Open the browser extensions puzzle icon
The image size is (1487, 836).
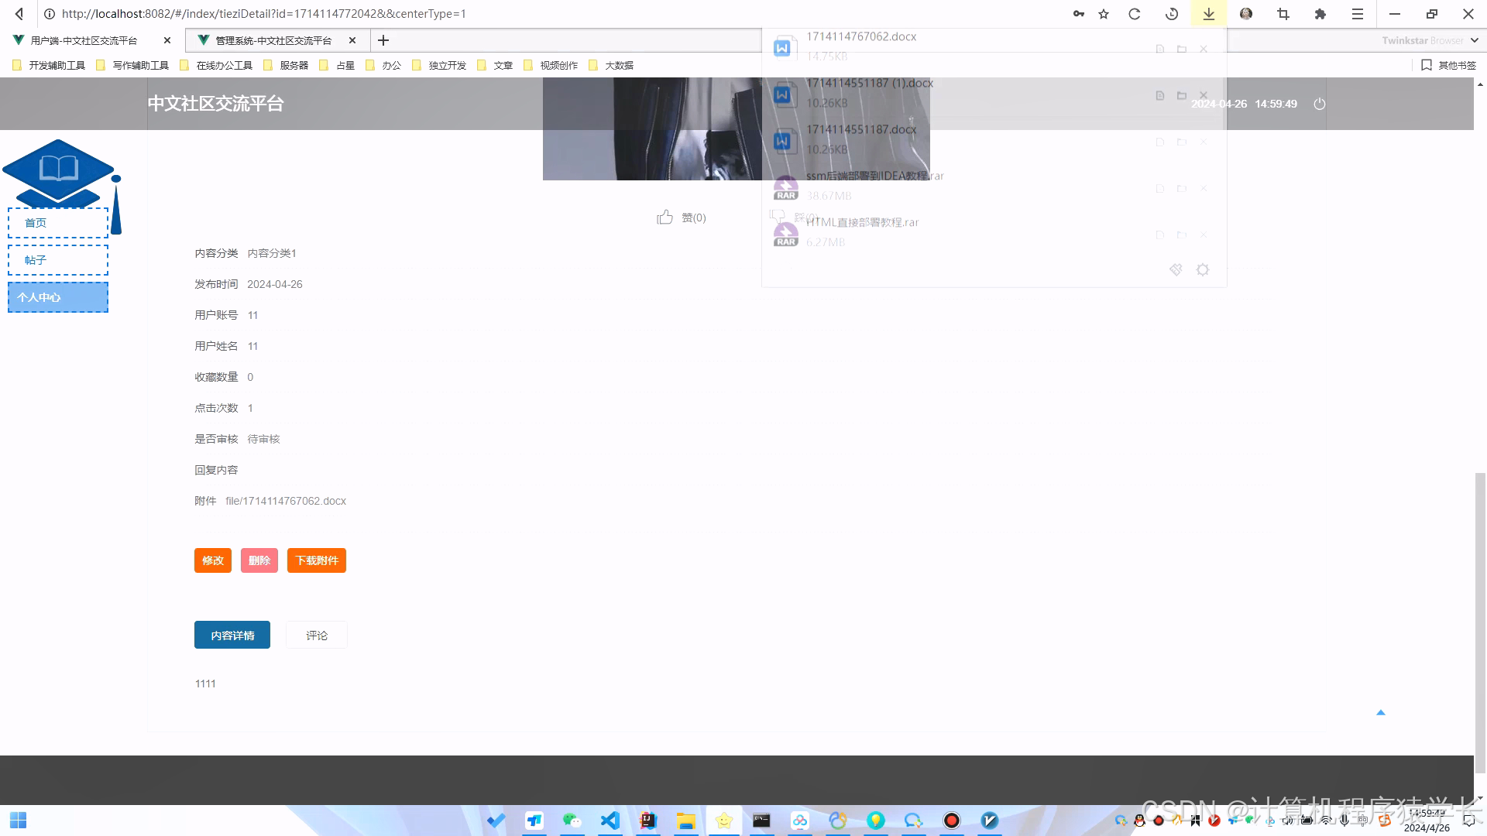pyautogui.click(x=1320, y=14)
